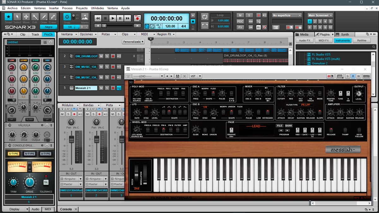
Task: Select the S-TYPE console emulator
Action: (13, 154)
